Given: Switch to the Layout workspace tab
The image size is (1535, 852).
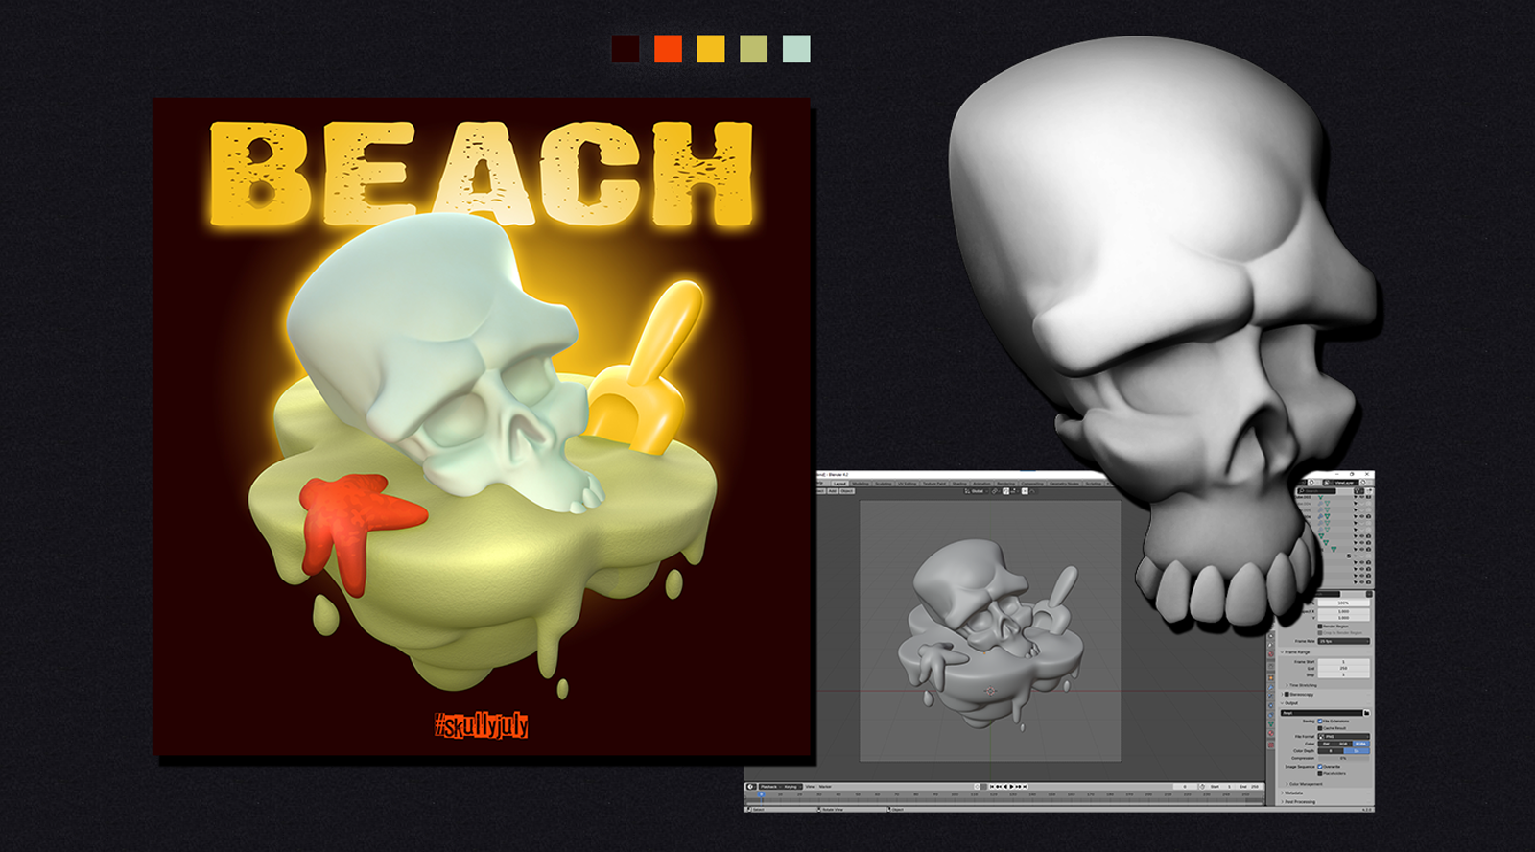Looking at the screenshot, I should pyautogui.click(x=839, y=484).
